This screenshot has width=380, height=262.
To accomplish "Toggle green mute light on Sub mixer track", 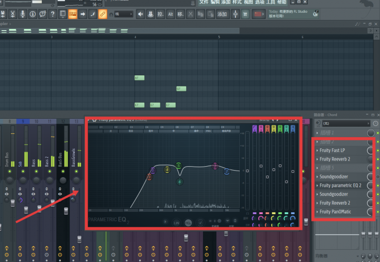I will tap(23, 171).
